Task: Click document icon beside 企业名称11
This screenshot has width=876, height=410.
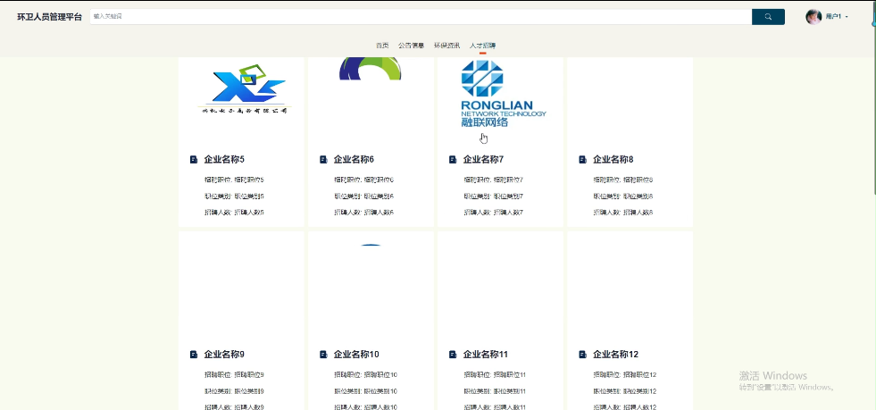Action: [453, 355]
